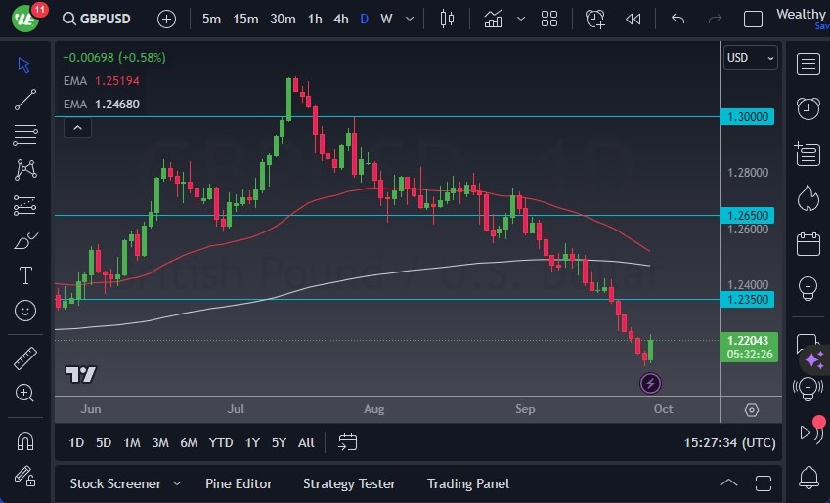Open the go-to-date calendar icon
The width and height of the screenshot is (830, 503).
coord(348,442)
